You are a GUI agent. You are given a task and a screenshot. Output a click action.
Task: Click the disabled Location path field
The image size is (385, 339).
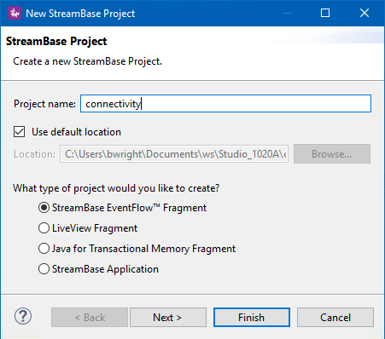point(174,154)
